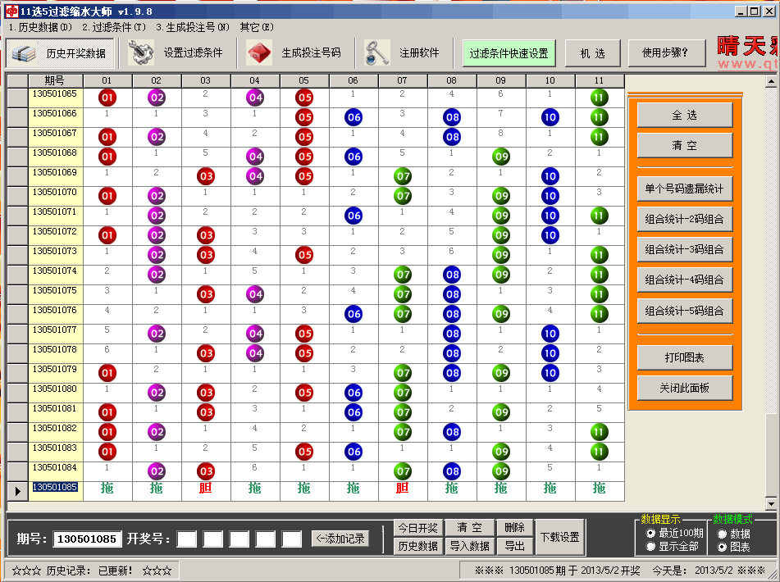The height and width of the screenshot is (582, 780).
Task: Click red ball 01 in row 130501079
Action: (x=107, y=373)
